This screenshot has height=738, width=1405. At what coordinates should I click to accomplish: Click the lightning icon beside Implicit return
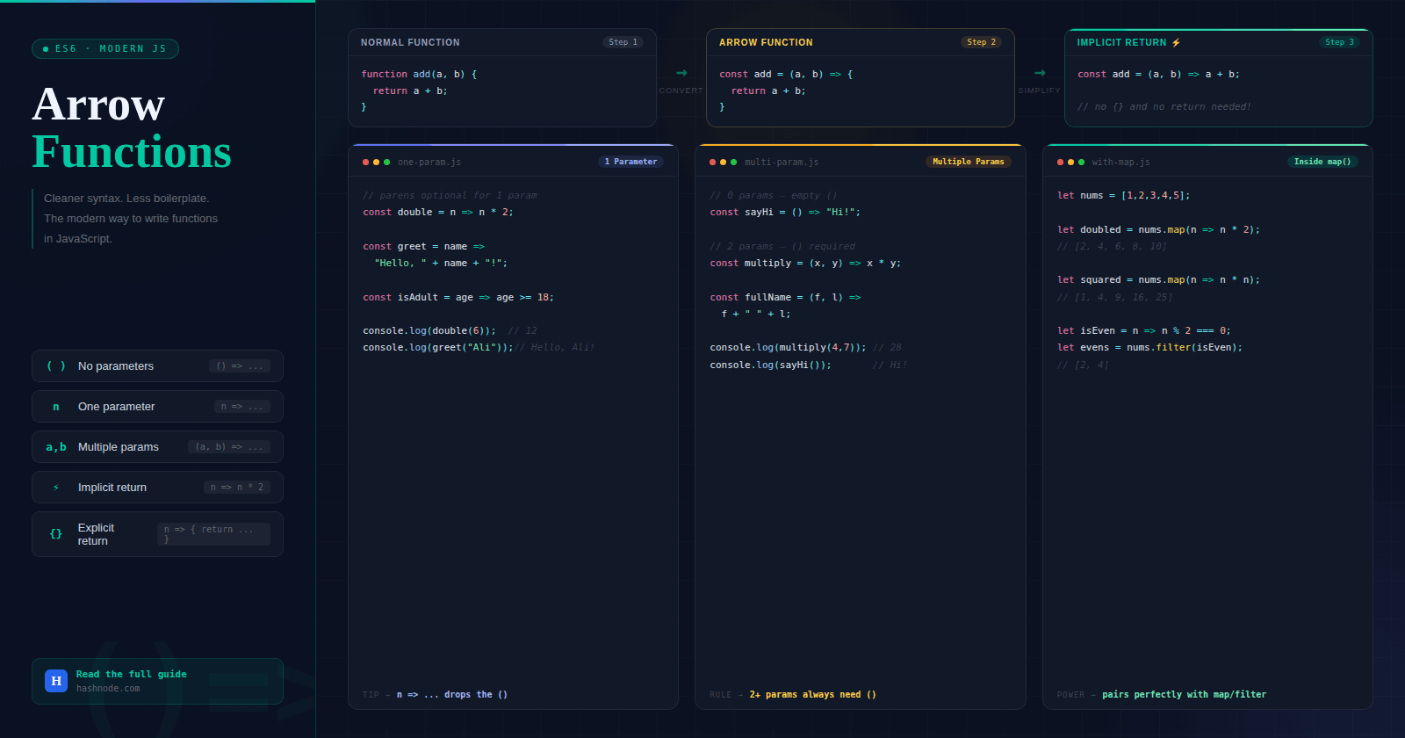[x=56, y=488]
